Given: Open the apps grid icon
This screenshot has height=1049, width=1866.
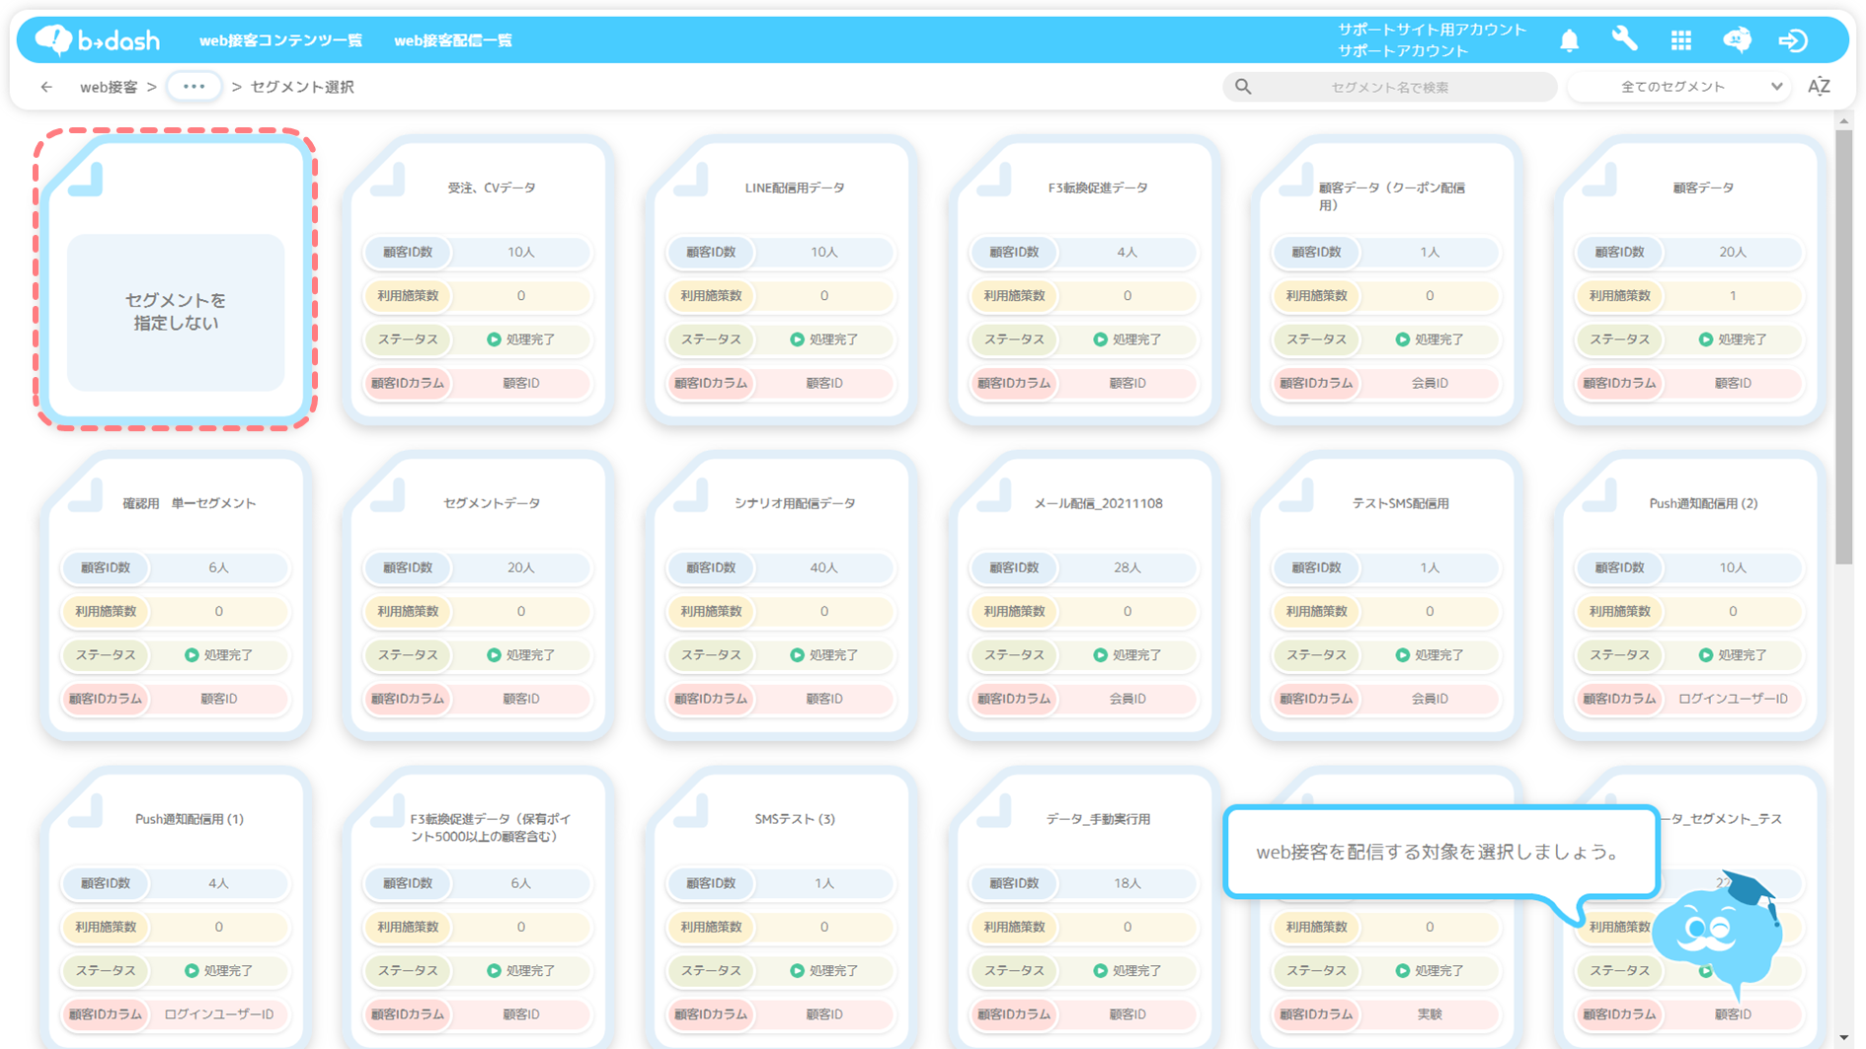Looking at the screenshot, I should (1680, 40).
